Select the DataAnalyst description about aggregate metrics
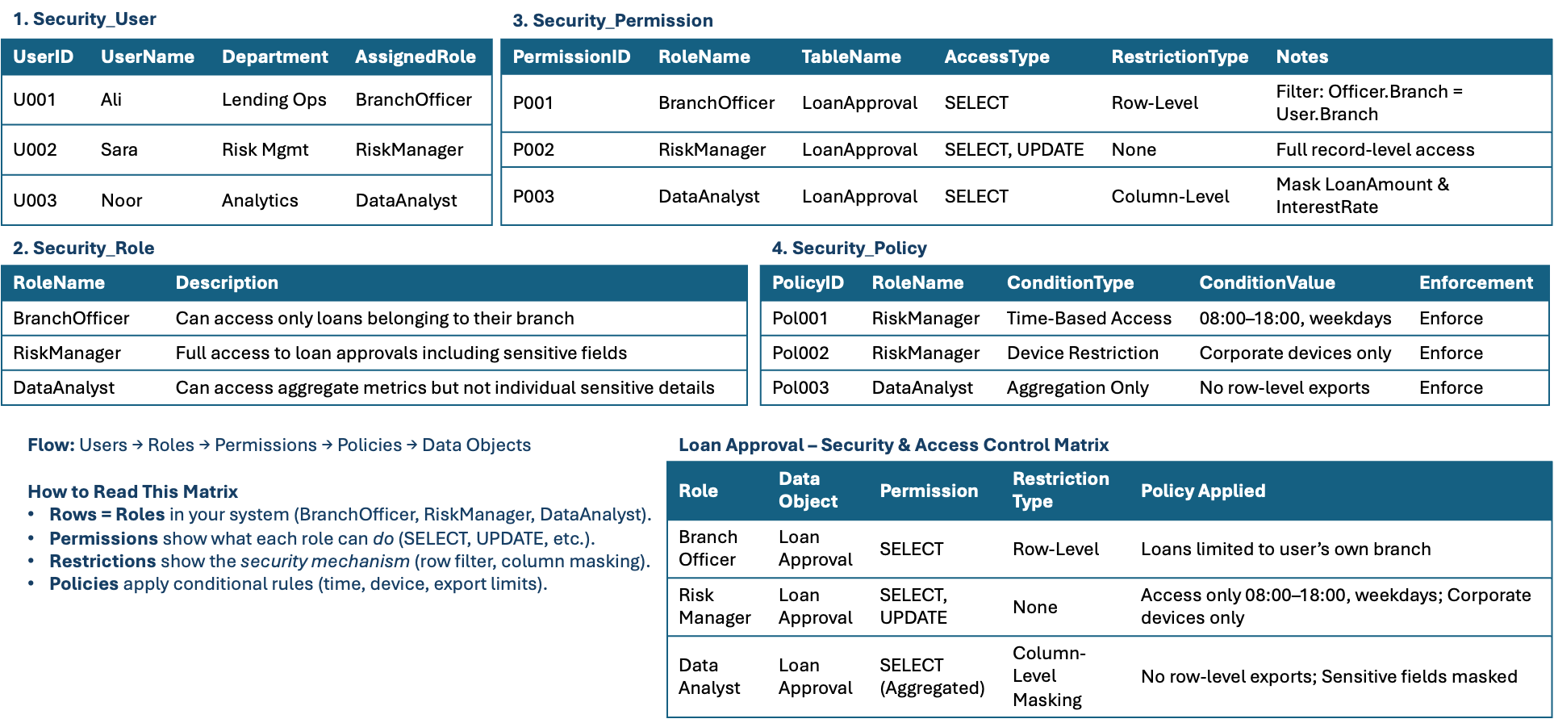 [x=445, y=387]
